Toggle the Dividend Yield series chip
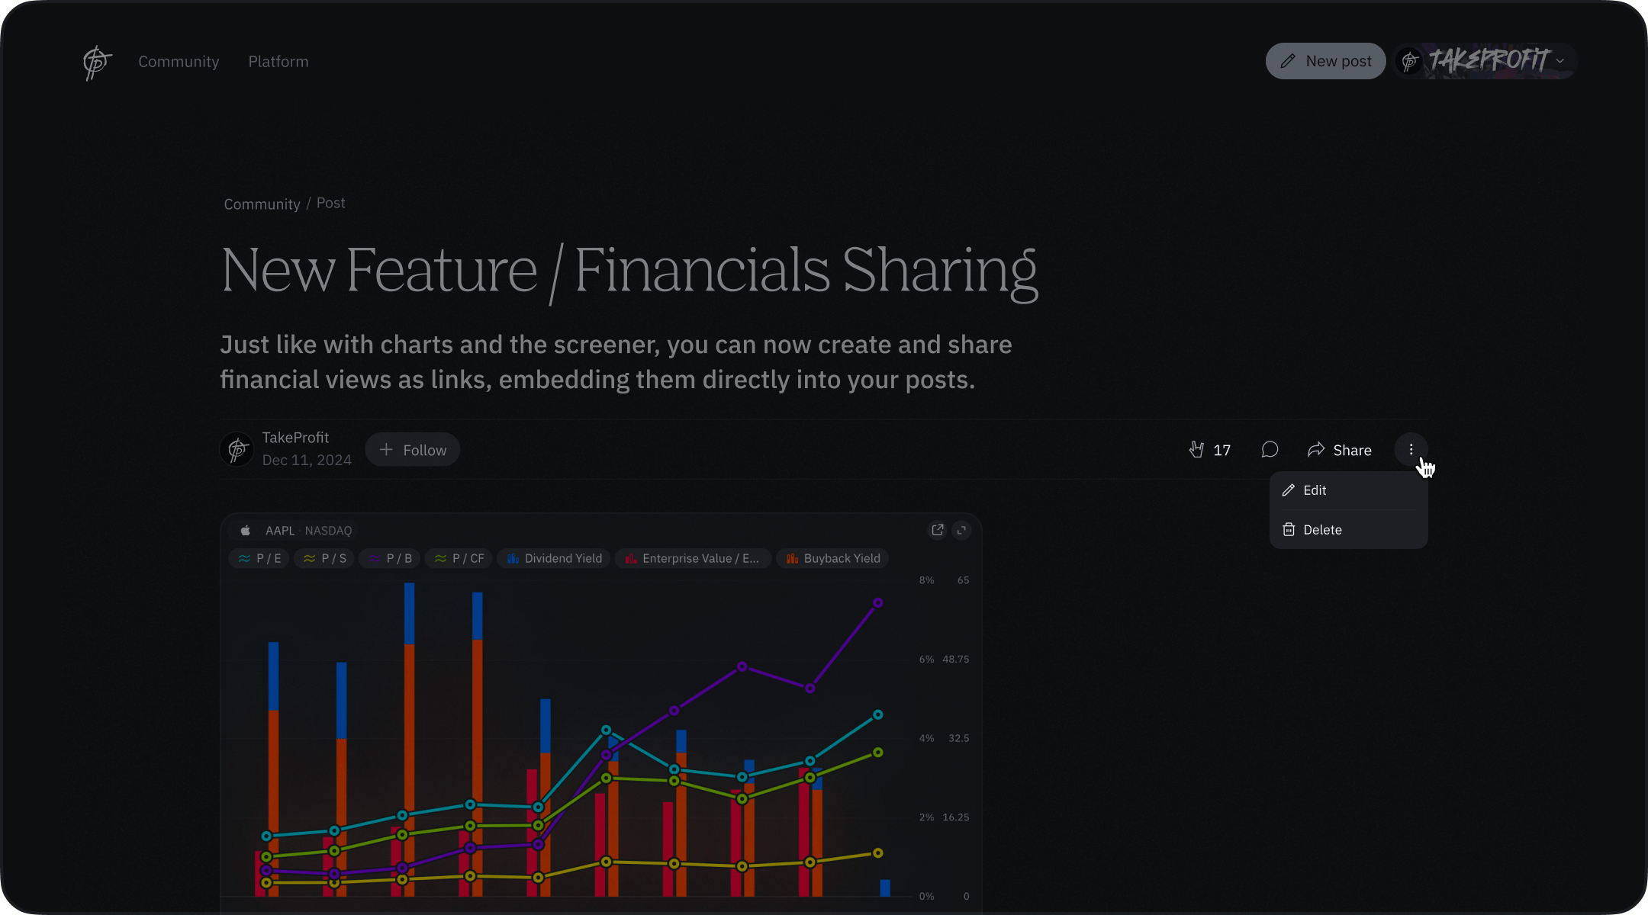The height and width of the screenshot is (915, 1648). [554, 559]
